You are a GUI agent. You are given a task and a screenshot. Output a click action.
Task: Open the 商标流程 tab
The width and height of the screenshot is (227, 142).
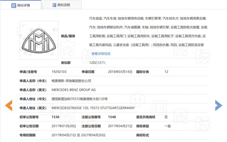click(x=61, y=5)
